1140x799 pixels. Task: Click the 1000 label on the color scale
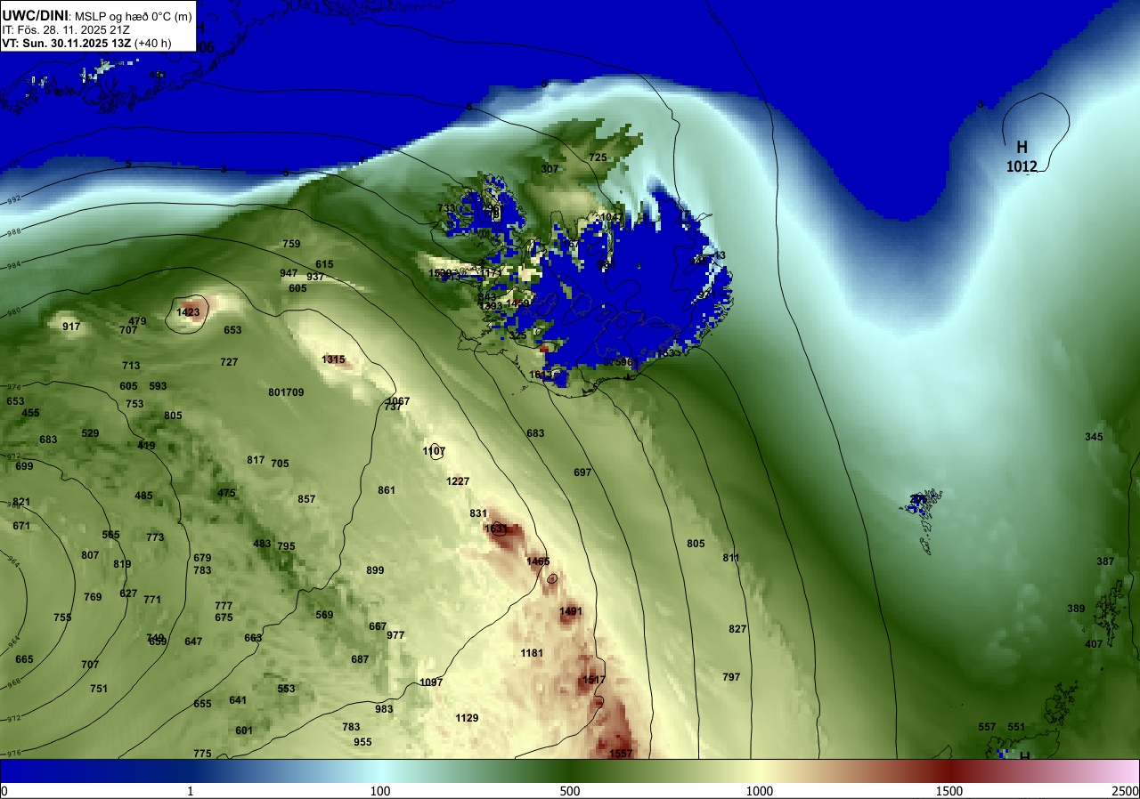(x=760, y=791)
